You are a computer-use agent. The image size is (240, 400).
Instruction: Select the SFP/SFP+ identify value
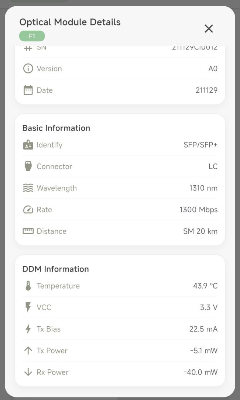200,145
